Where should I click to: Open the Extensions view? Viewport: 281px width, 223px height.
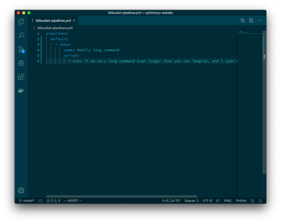tap(21, 77)
